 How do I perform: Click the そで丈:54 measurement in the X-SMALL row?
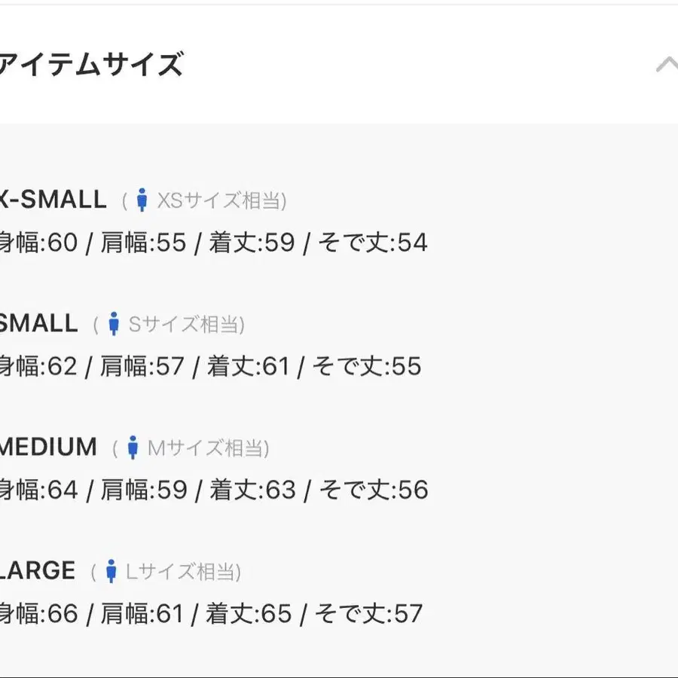click(372, 243)
